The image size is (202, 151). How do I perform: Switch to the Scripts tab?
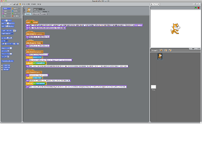[x=28, y=14]
